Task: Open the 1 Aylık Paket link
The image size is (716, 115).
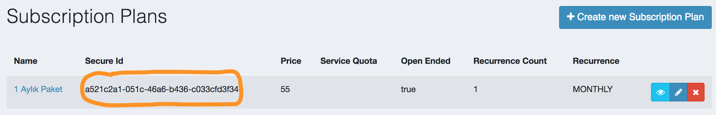Action: click(38, 89)
